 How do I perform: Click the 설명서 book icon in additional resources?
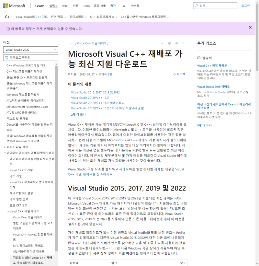coord(199,58)
